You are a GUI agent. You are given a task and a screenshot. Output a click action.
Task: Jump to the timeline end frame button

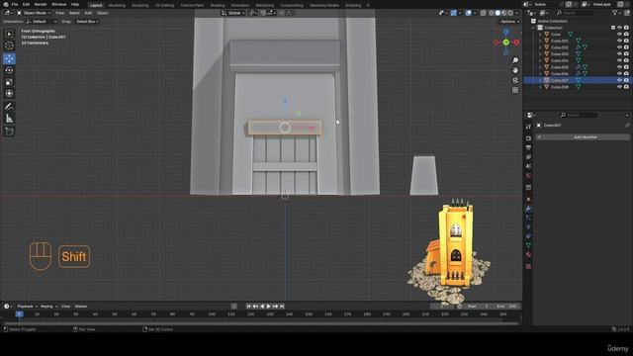click(282, 307)
